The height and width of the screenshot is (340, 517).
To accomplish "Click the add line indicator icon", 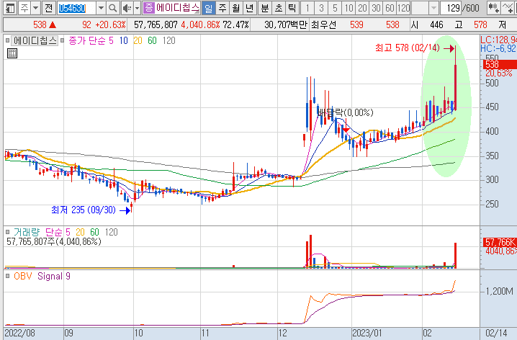I will [x=508, y=8].
